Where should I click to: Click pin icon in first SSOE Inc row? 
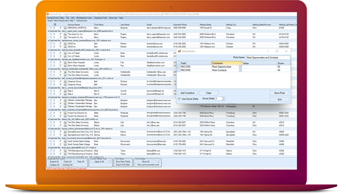pos(61,44)
